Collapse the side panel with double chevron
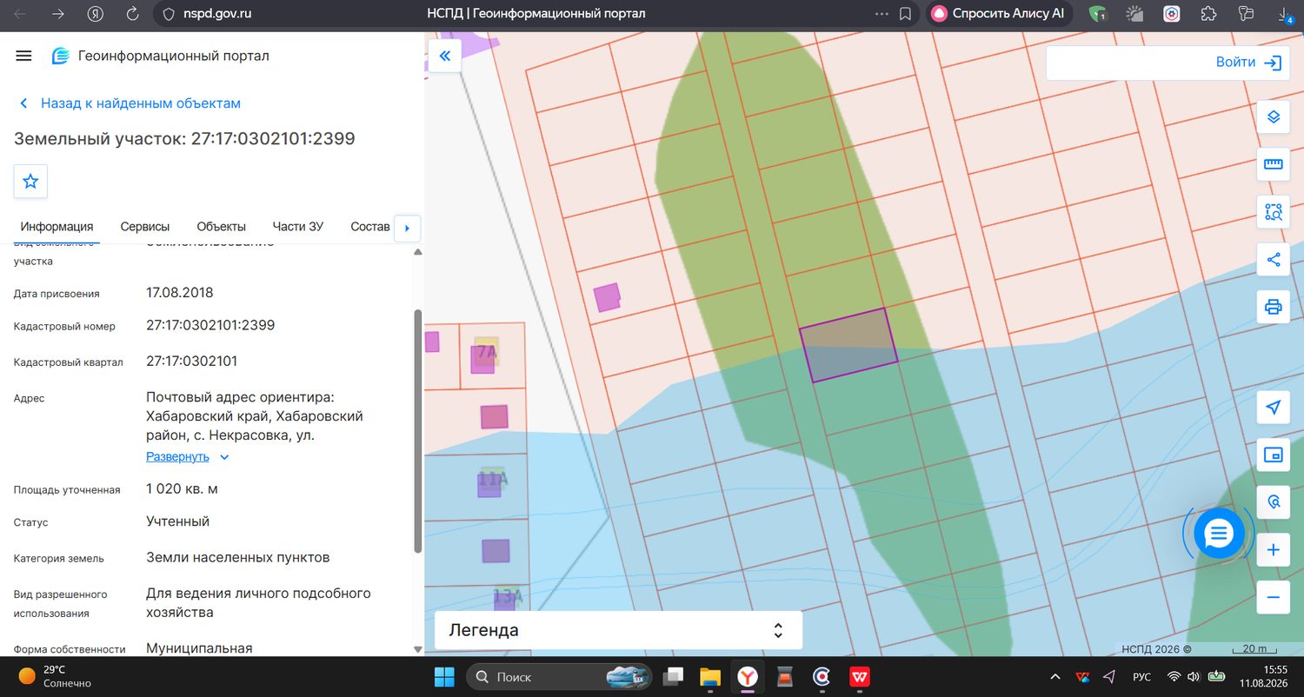Screen dimensions: 1304x697 click(x=445, y=56)
